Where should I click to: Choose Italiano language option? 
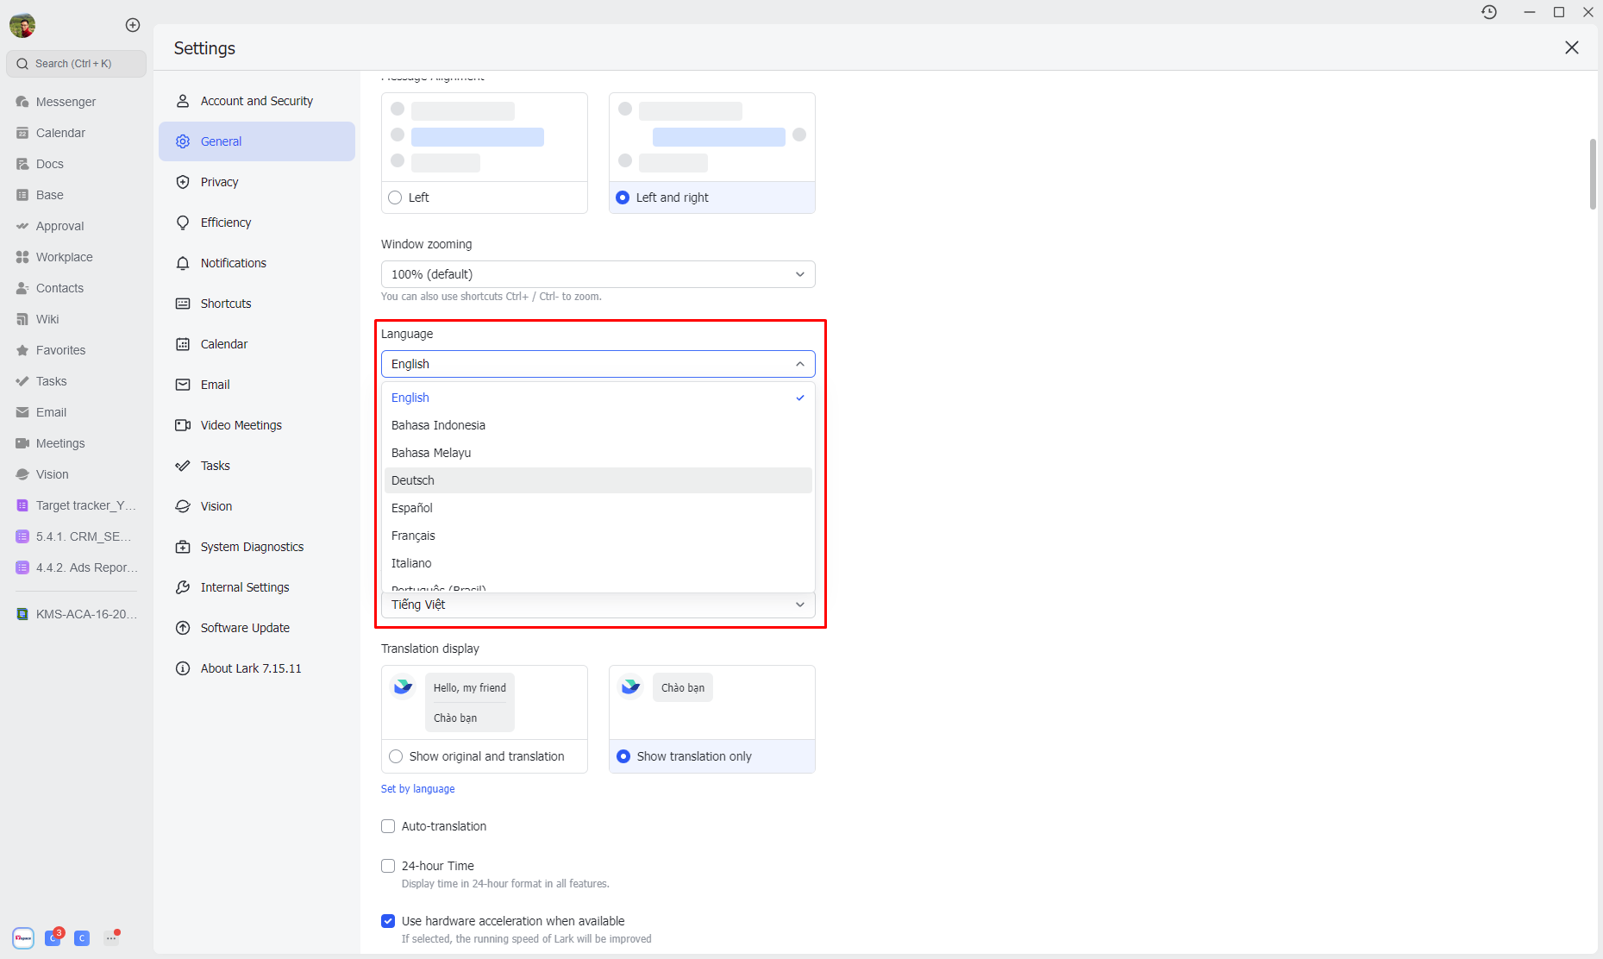click(x=598, y=563)
